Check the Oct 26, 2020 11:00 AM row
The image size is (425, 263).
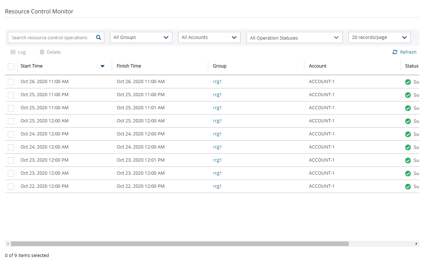pyautogui.click(x=11, y=82)
